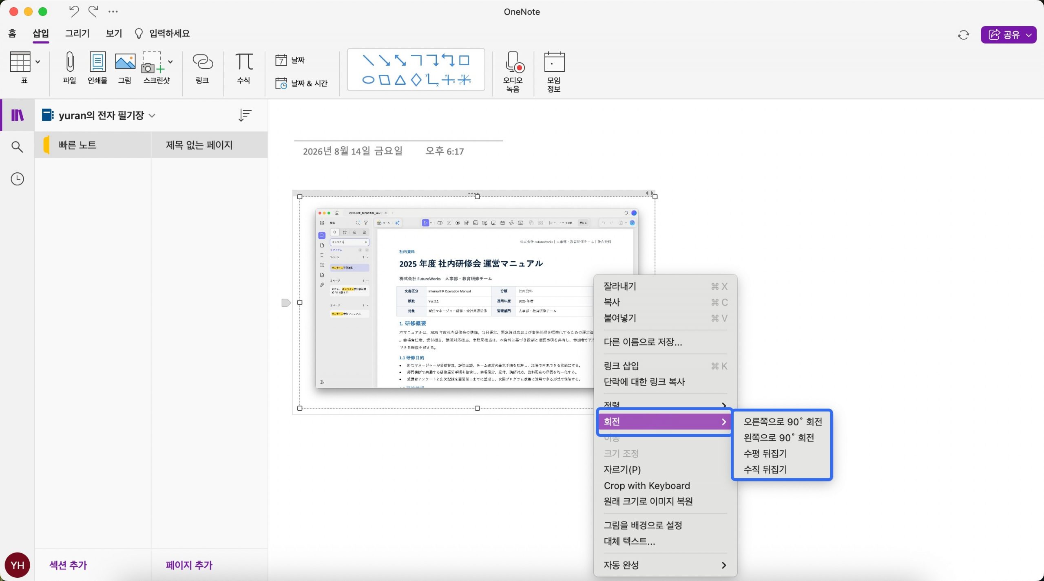Select the elbow arrow connector shape
Viewport: 1044px width, 581px height.
433,60
